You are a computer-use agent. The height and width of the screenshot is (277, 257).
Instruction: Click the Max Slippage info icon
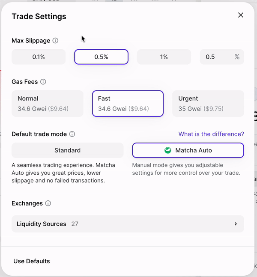[x=55, y=41]
